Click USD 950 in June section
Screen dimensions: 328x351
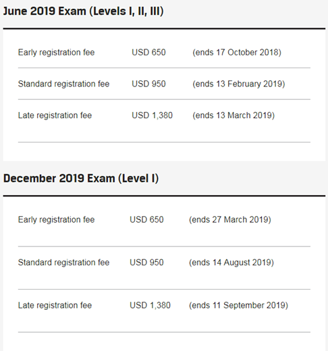coord(148,84)
